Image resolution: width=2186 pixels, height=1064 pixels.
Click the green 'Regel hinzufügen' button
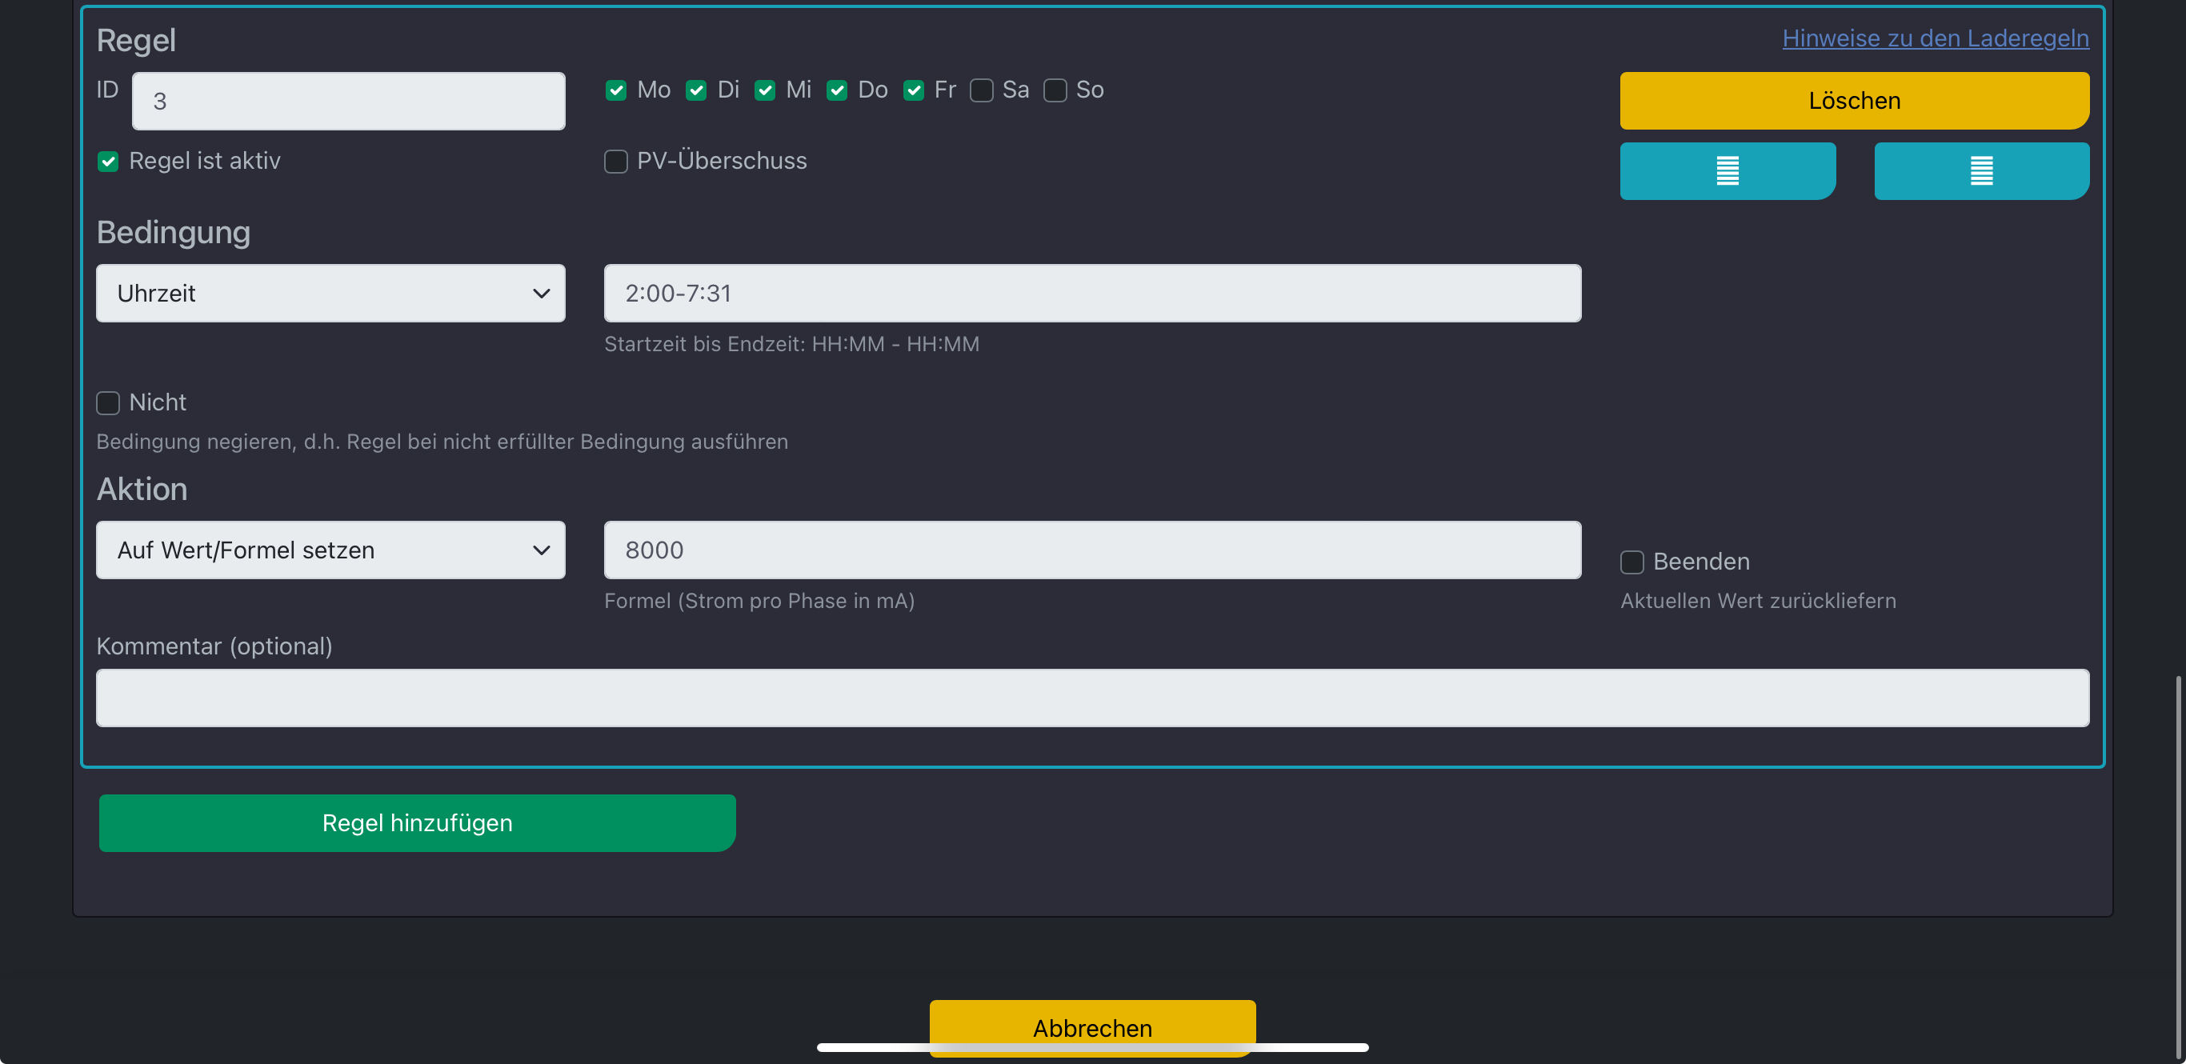tap(418, 823)
